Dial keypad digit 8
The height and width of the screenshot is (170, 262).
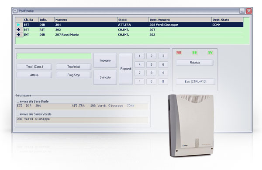pos(152,73)
